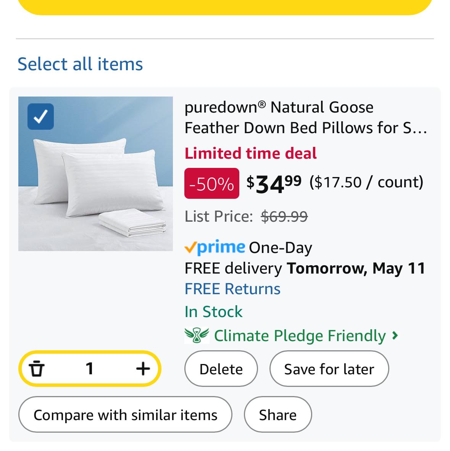Image resolution: width=450 pixels, height=451 pixels.
Task: Click the trash icon in quantity stepper
Action: coord(37,369)
